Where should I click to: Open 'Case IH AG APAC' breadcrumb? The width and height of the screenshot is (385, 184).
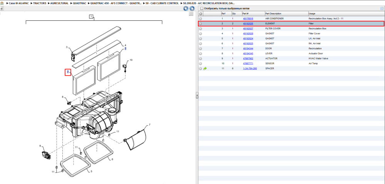coord(18,3)
